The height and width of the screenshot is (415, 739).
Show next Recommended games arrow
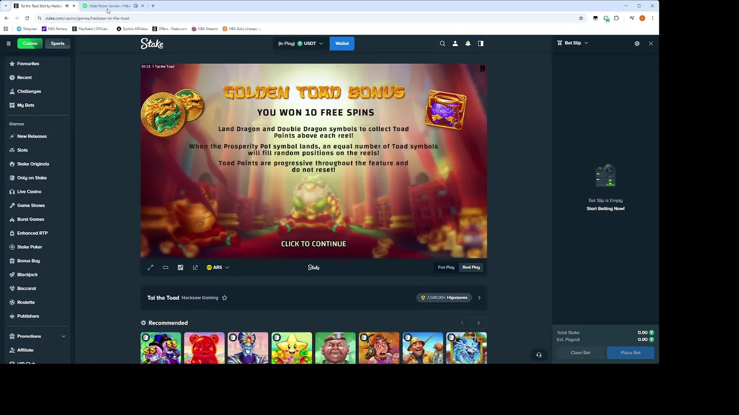click(x=478, y=323)
